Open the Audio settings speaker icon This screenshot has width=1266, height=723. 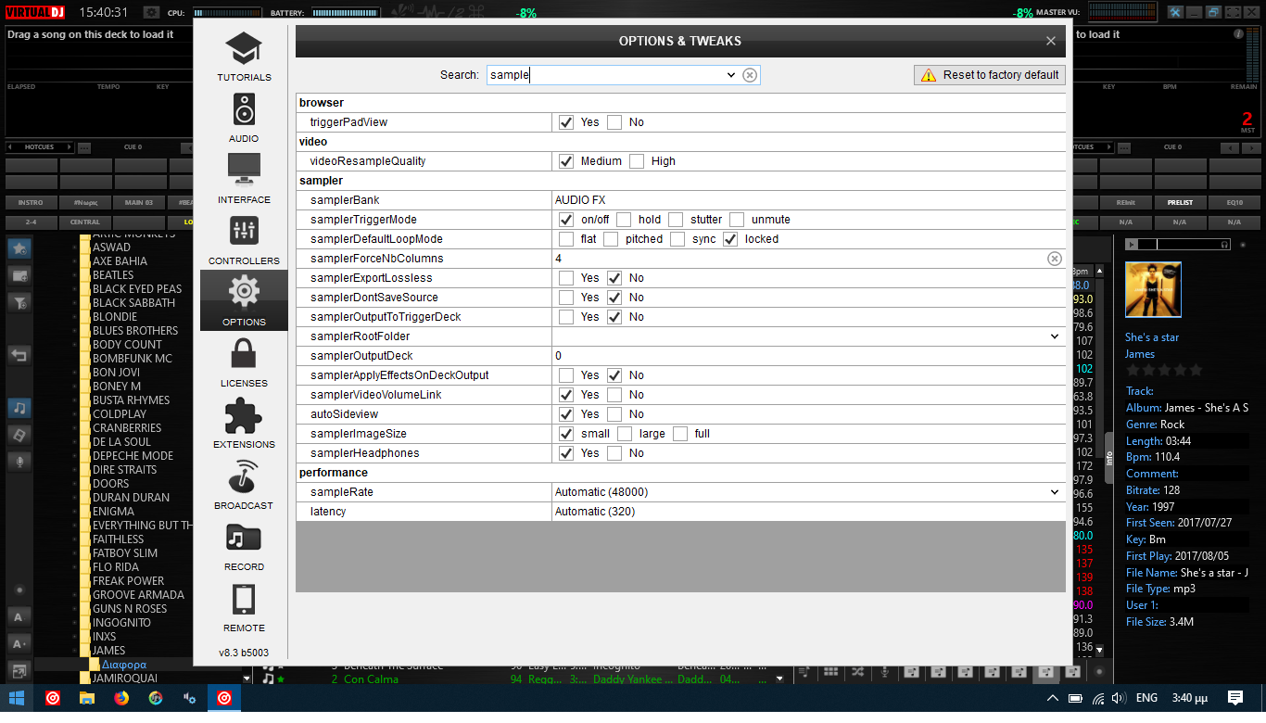244,109
